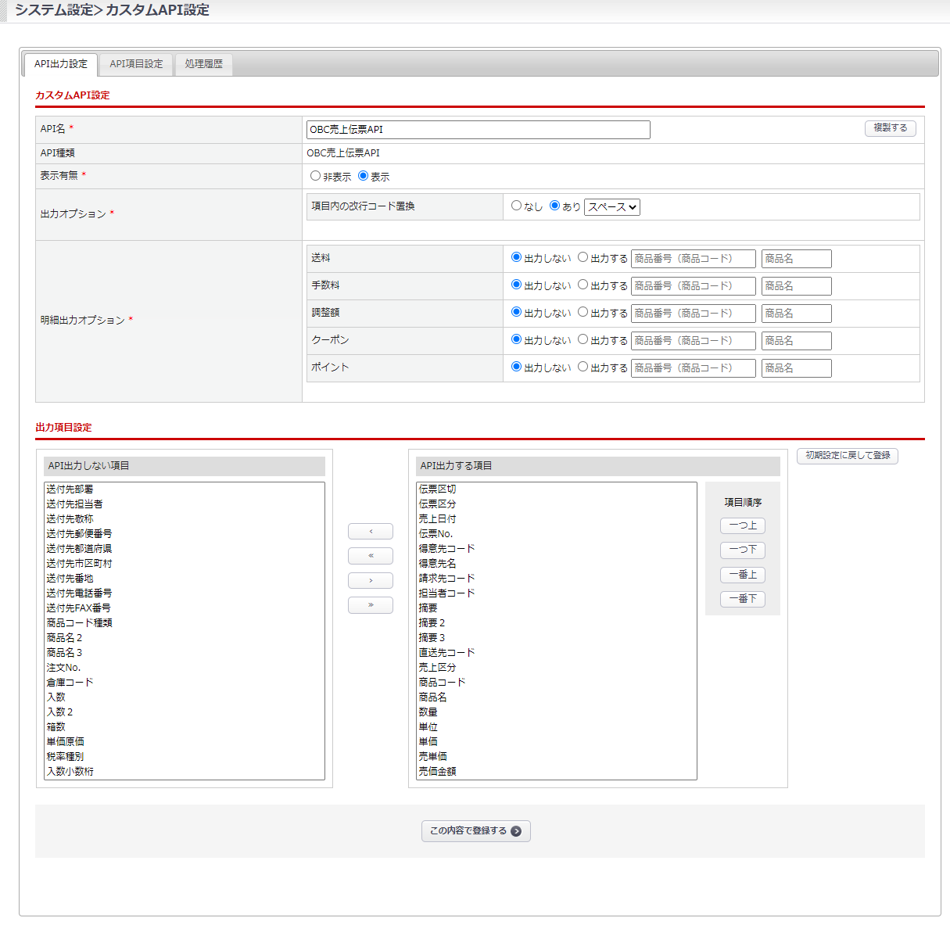Select なし for 改行コード置換
The width and height of the screenshot is (950, 925).
pos(516,206)
